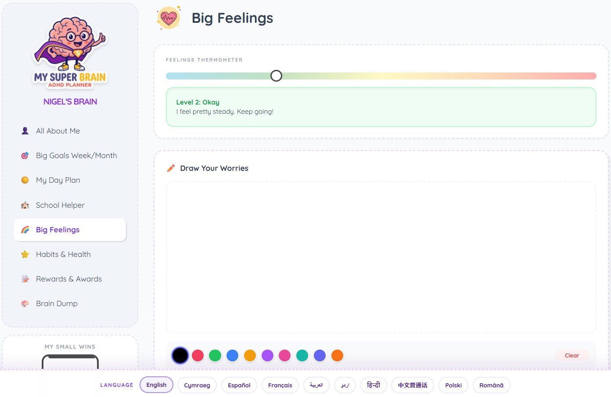Switch language to Polski
This screenshot has width=611, height=397.
point(453,385)
